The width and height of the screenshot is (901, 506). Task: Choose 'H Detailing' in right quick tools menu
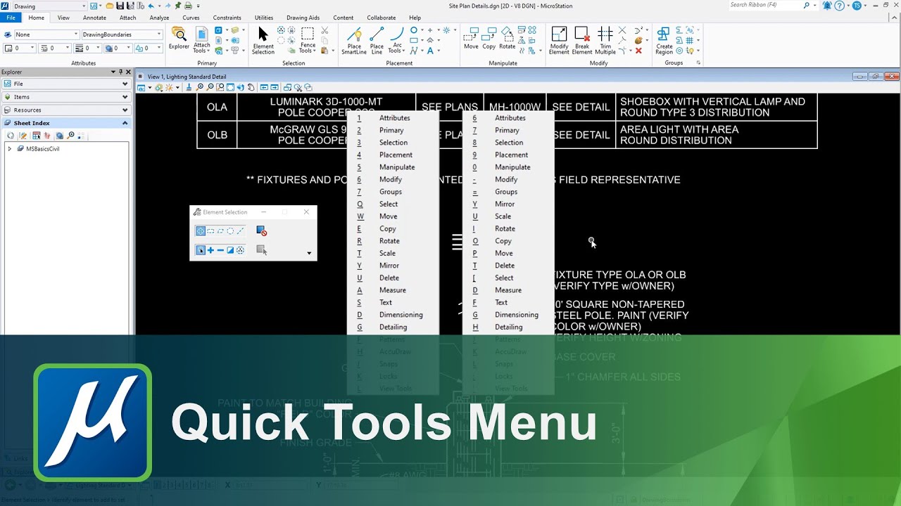click(508, 327)
